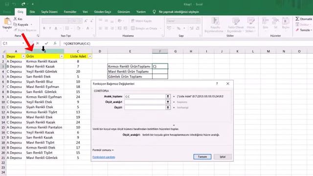Open the Sayfa Düzeni tab

click(x=49, y=12)
